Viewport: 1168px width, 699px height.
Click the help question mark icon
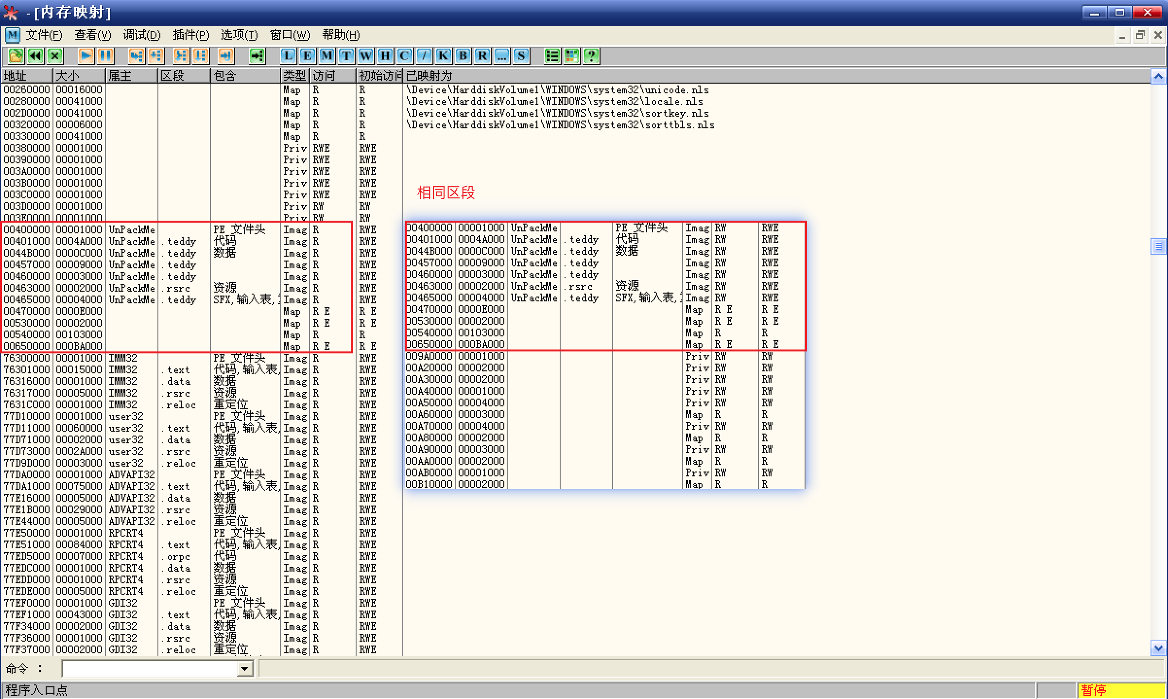591,56
